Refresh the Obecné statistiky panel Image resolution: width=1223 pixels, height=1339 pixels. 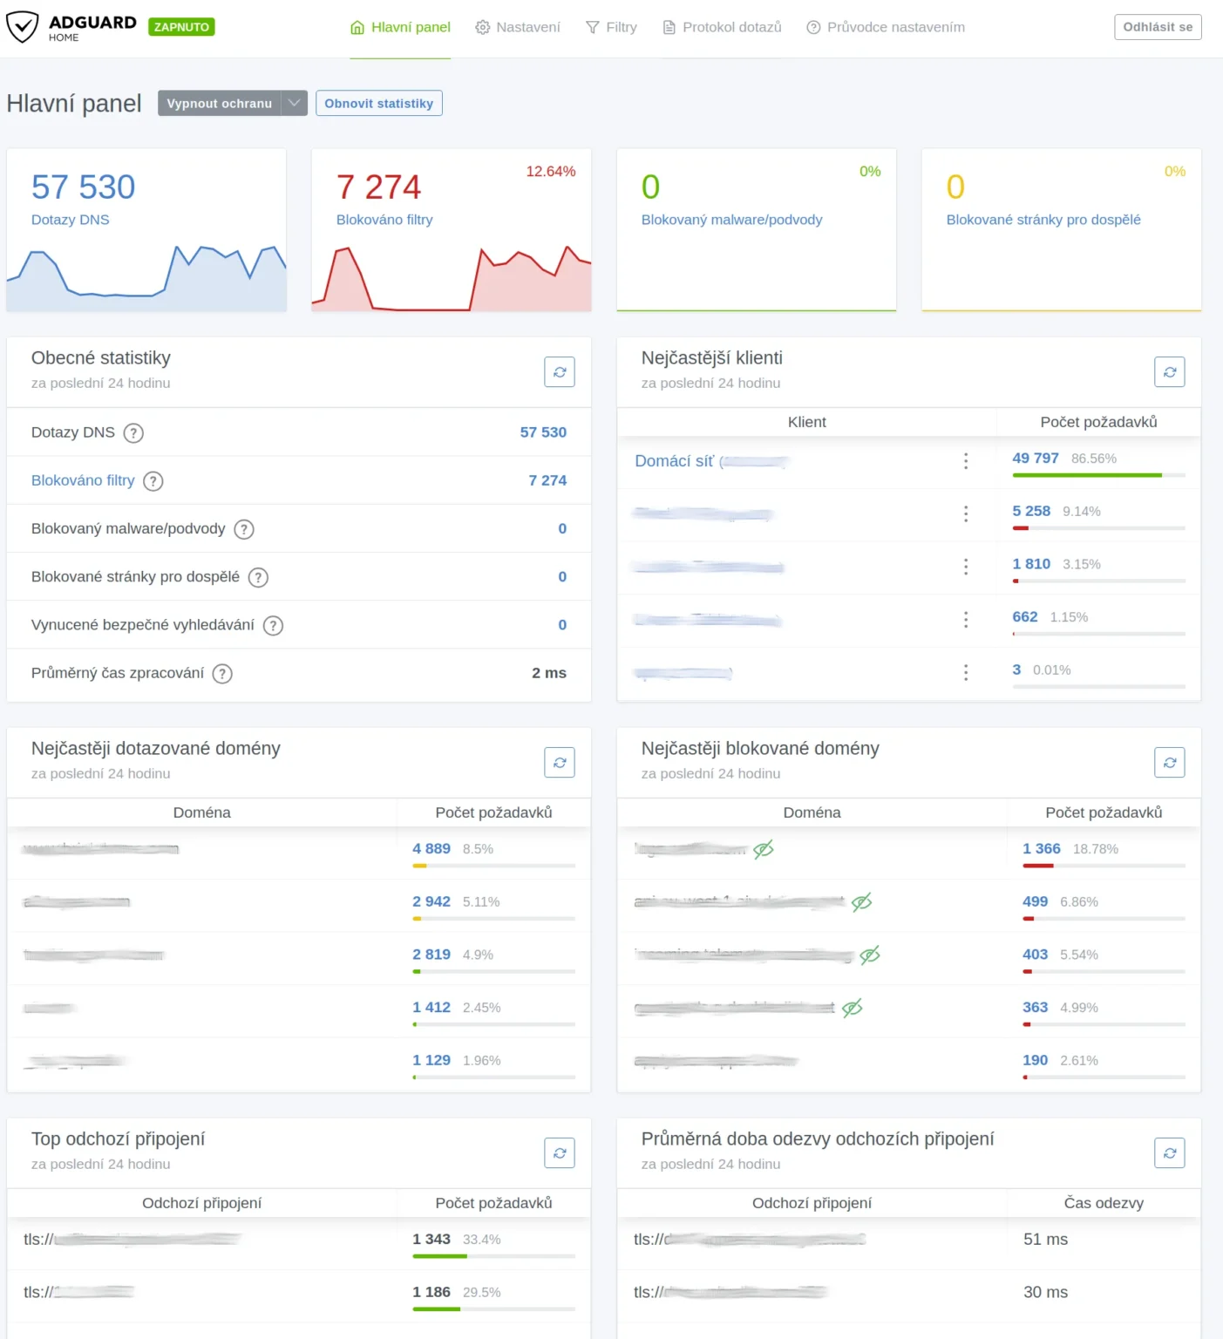559,371
